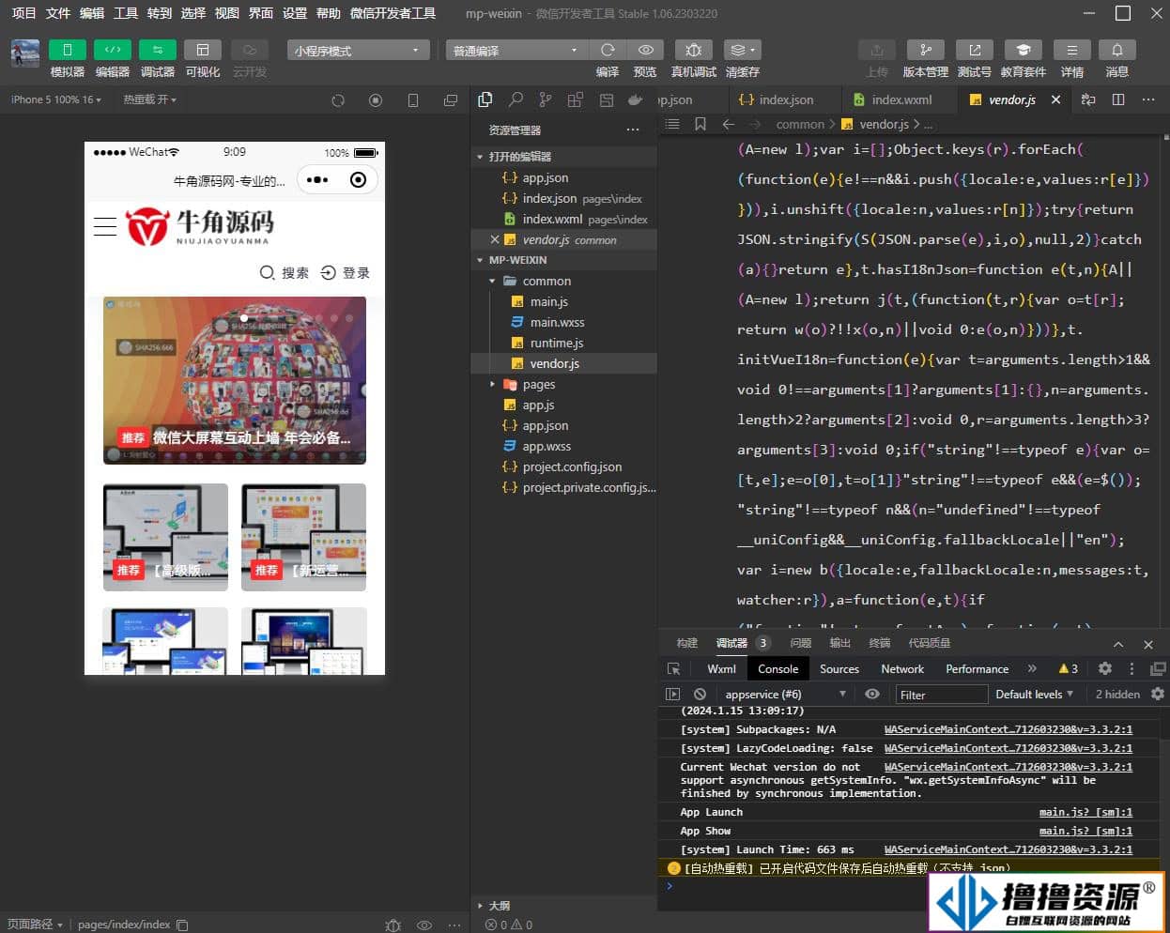Open the hot reload (热重载) dropdown
1170x933 pixels.
click(150, 99)
